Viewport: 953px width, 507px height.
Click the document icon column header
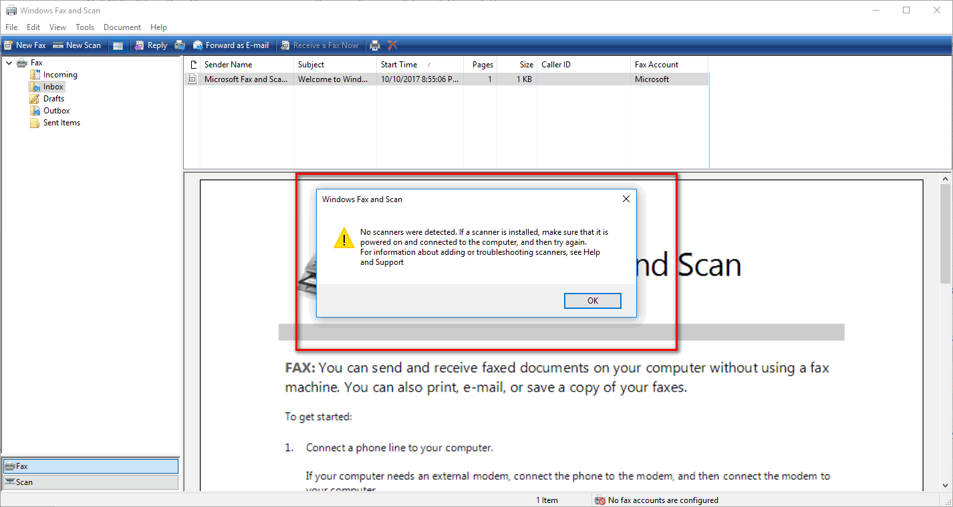tap(192, 65)
